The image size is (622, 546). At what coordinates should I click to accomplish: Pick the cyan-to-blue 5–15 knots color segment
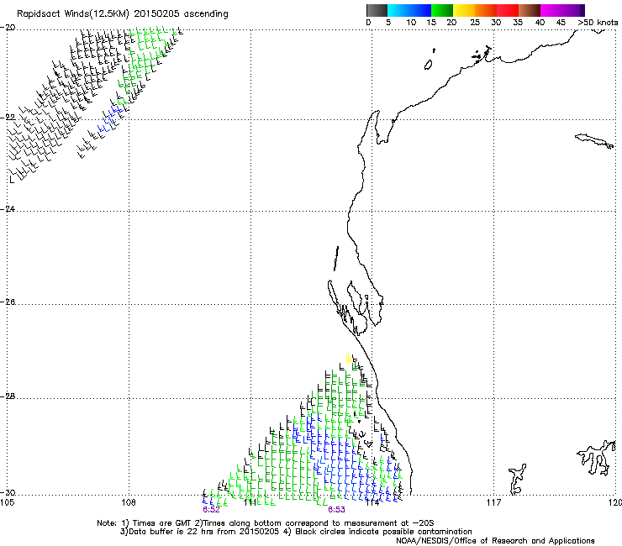pos(409,10)
